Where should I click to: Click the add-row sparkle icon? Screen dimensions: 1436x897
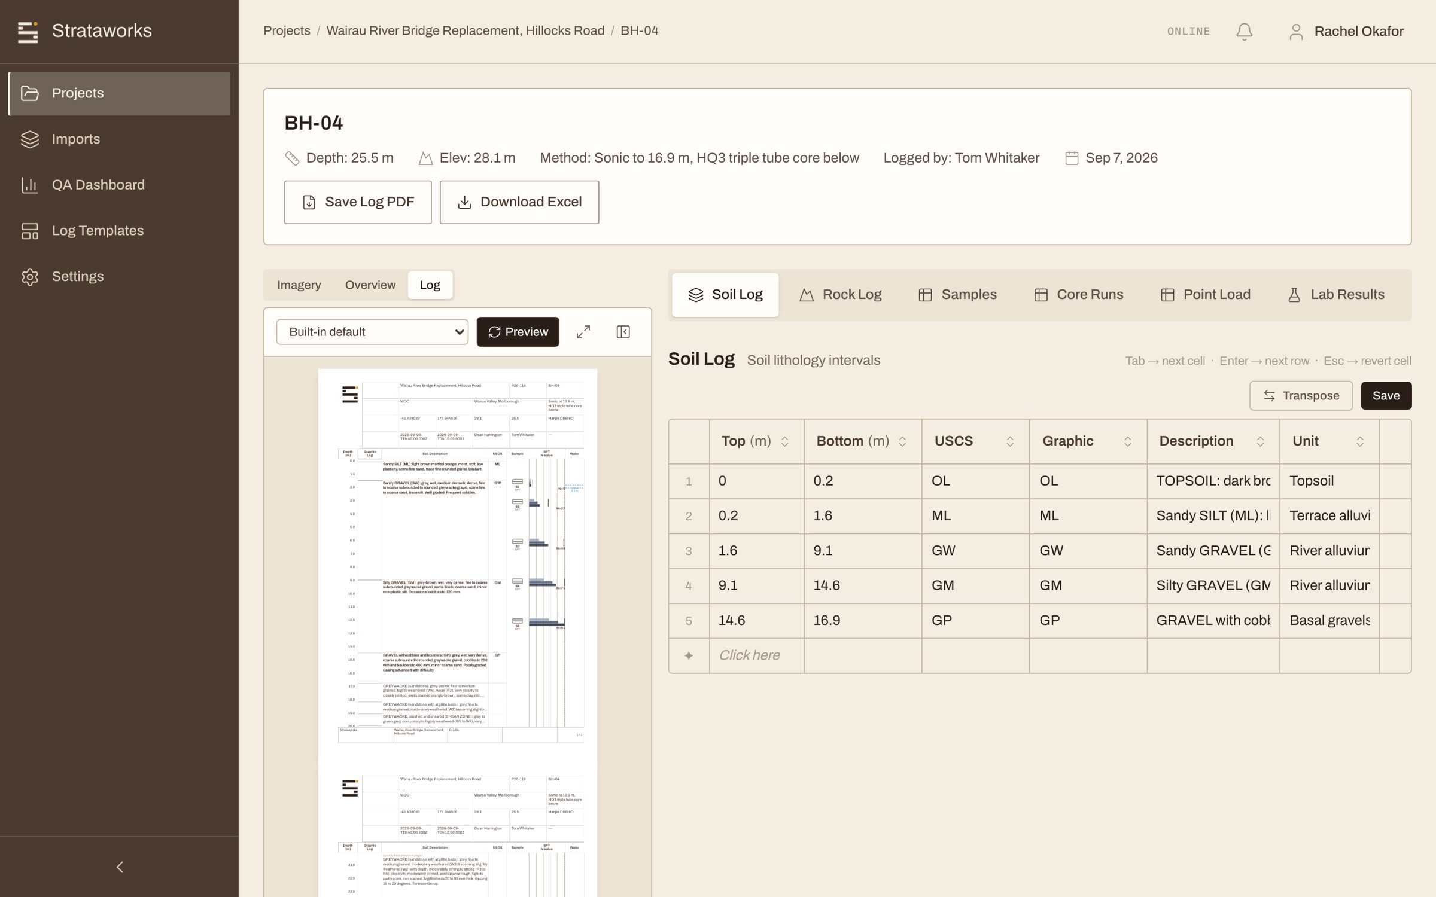689,655
